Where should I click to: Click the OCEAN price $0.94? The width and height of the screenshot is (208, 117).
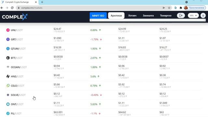[57, 66]
